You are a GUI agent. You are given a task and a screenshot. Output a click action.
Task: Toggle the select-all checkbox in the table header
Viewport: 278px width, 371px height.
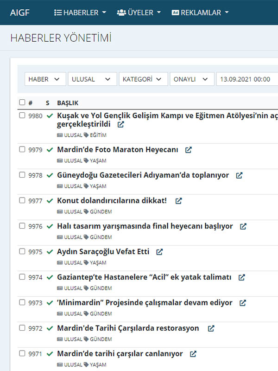tap(21, 102)
